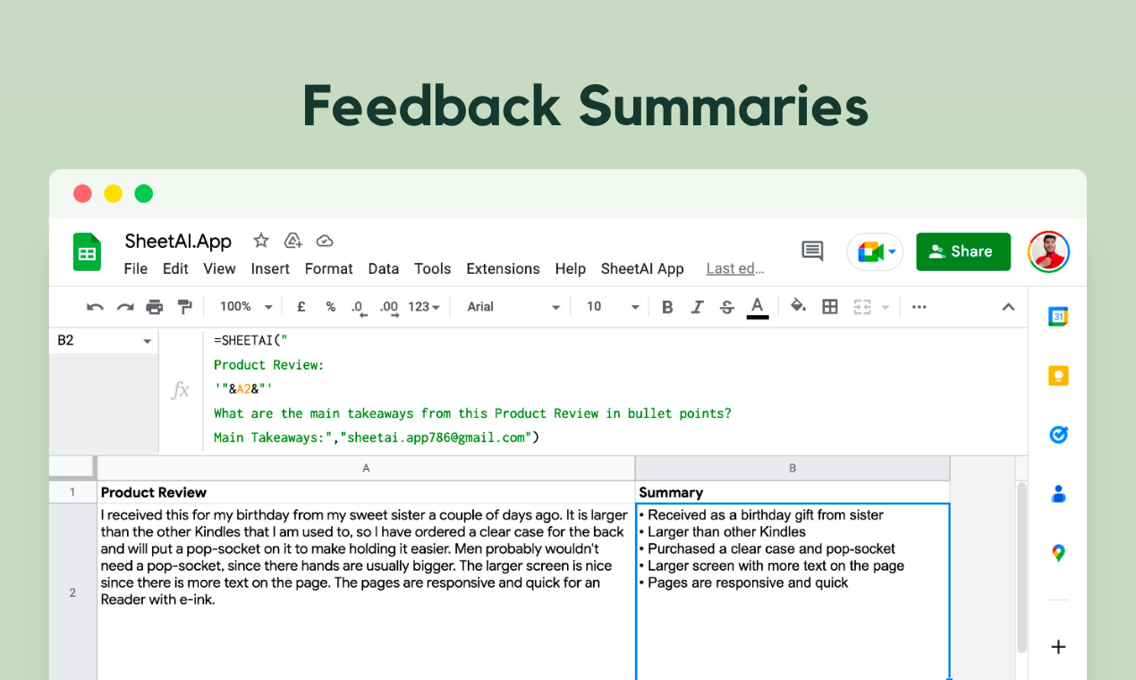Open Google Keep side panel
This screenshot has height=680, width=1136.
1058,376
